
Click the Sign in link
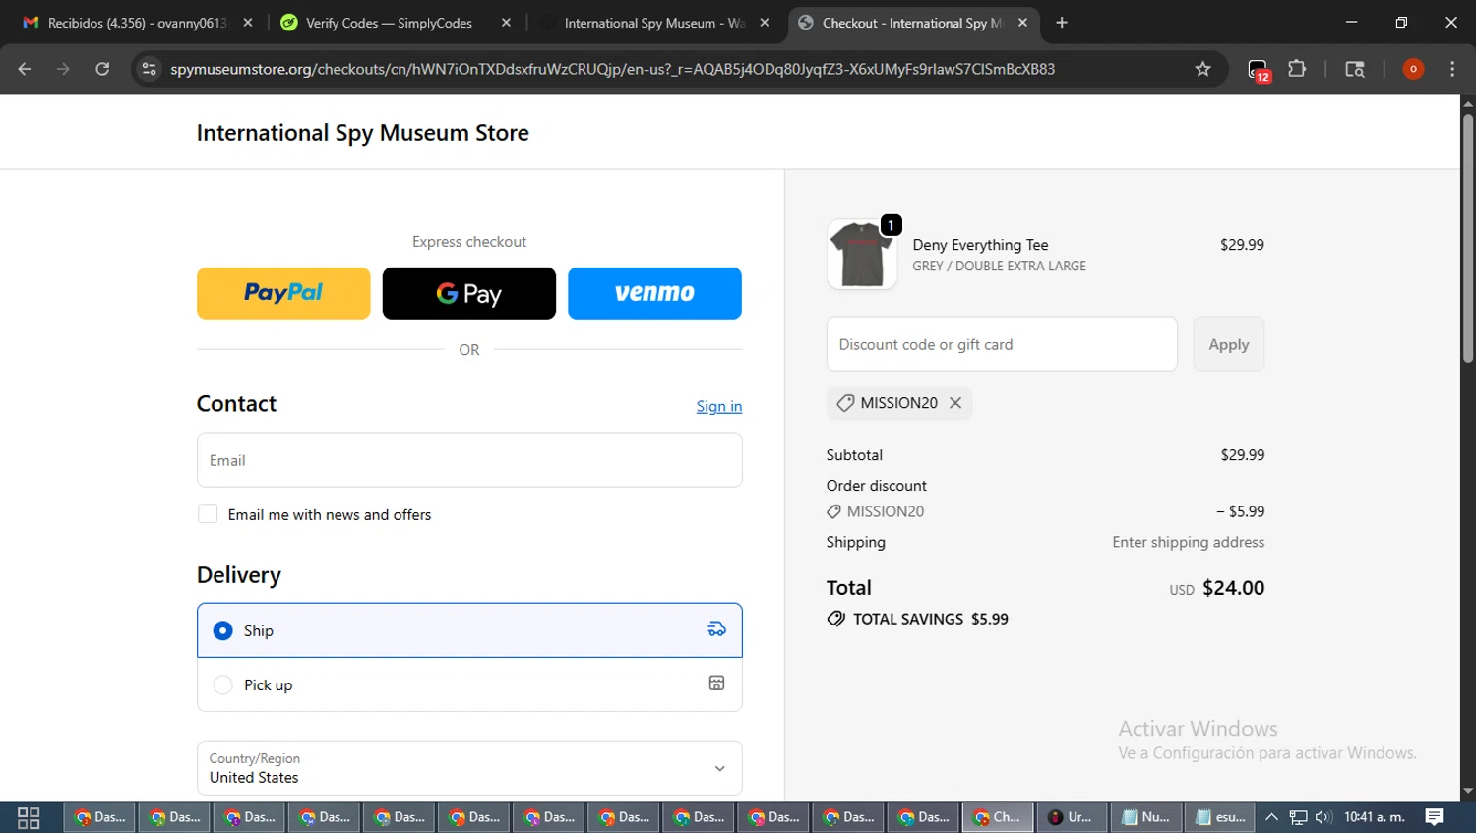tap(719, 406)
